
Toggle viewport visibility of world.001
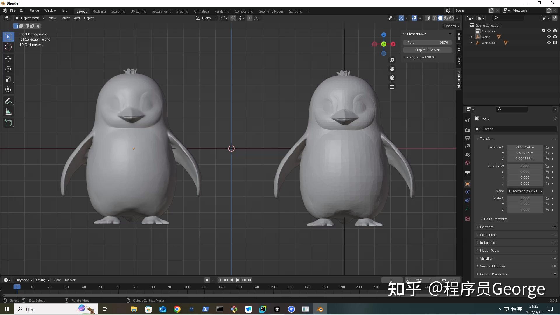point(549,43)
